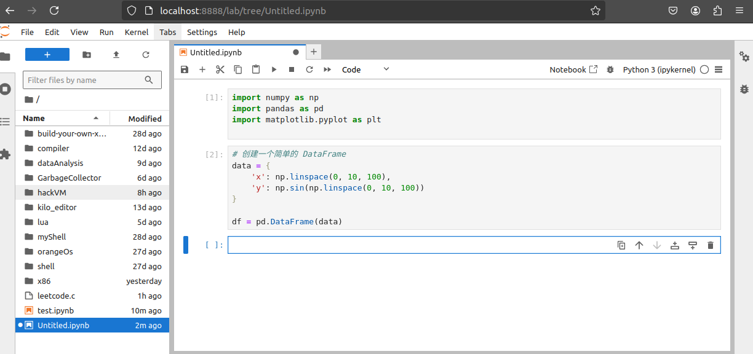
Task: Click the Filter files by name field
Action: tap(92, 80)
